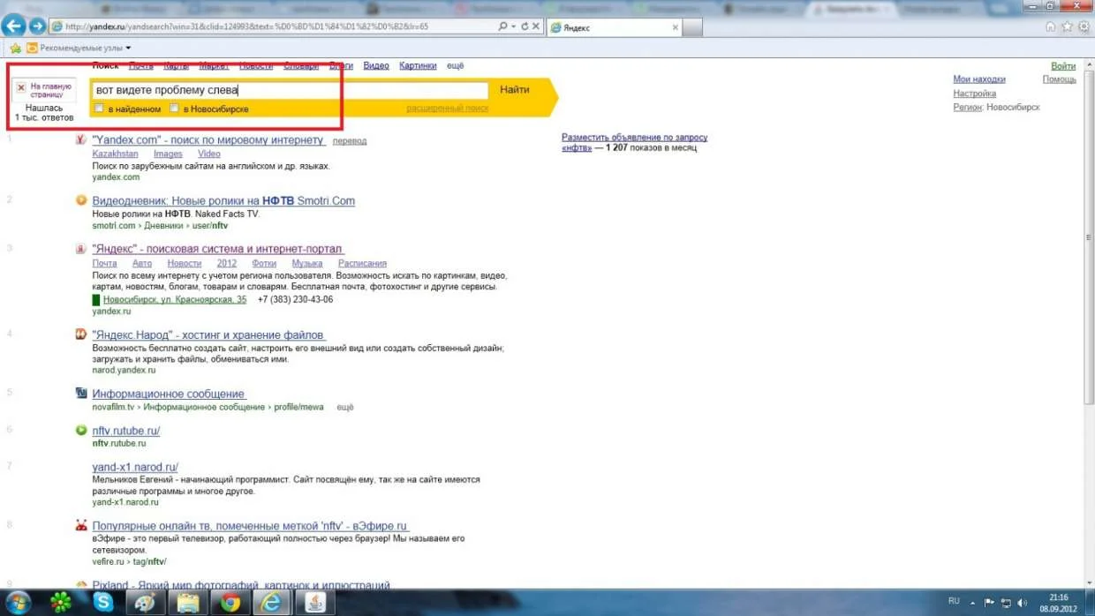Open Информационное сообщение result
The width and height of the screenshot is (1095, 616).
(x=168, y=394)
